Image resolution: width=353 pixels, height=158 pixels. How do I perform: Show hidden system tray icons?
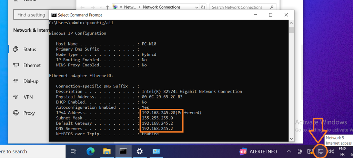(289, 151)
